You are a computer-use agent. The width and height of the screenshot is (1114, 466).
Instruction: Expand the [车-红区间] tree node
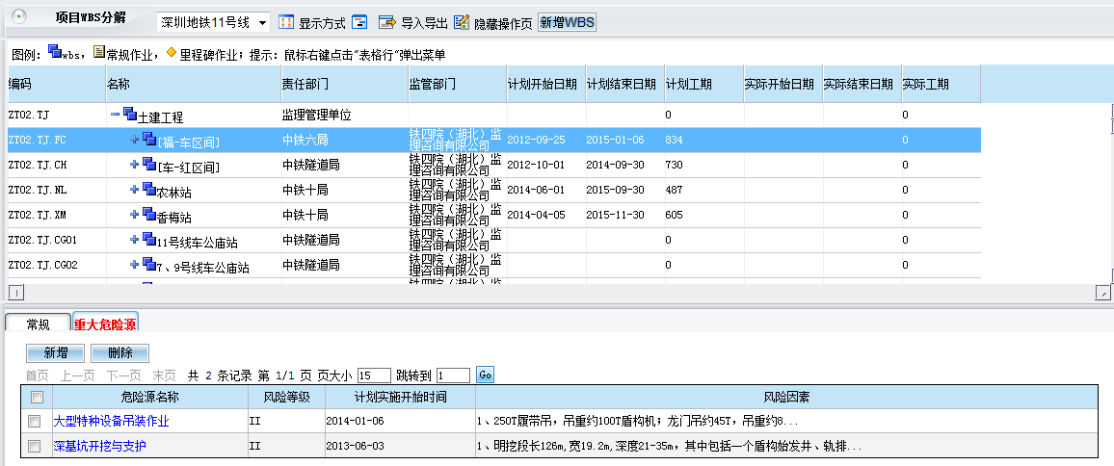click(x=135, y=166)
